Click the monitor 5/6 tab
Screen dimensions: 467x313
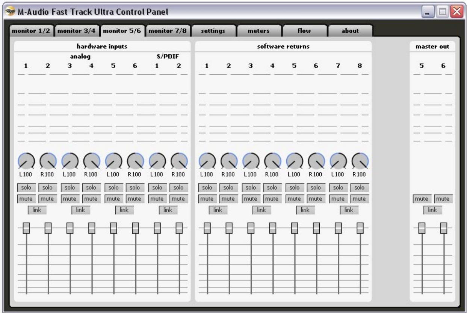coord(122,31)
